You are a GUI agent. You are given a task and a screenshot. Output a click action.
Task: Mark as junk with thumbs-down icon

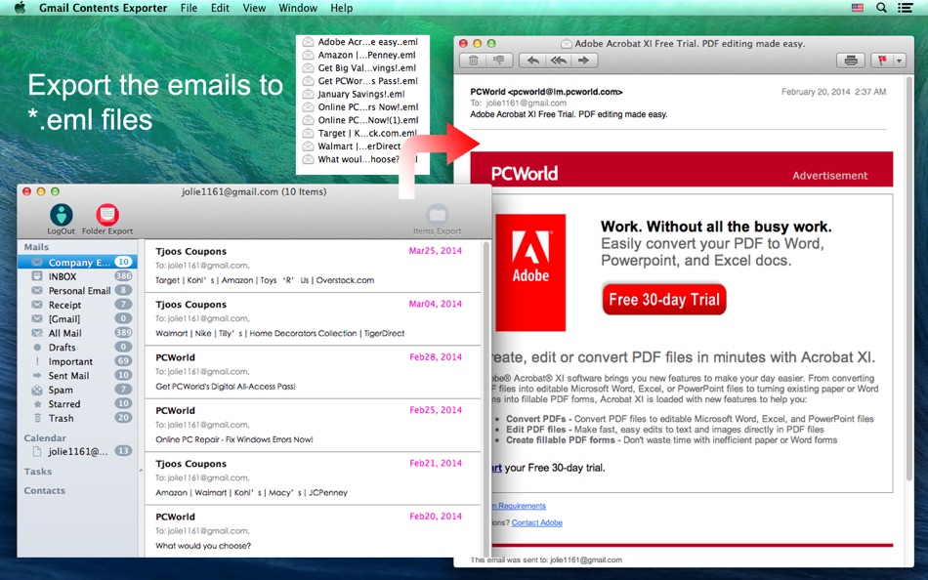point(499,61)
